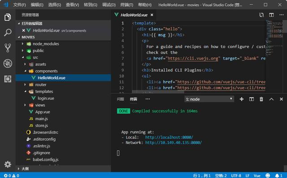
Task: Click the .gitignore file icon
Action: coord(28,153)
